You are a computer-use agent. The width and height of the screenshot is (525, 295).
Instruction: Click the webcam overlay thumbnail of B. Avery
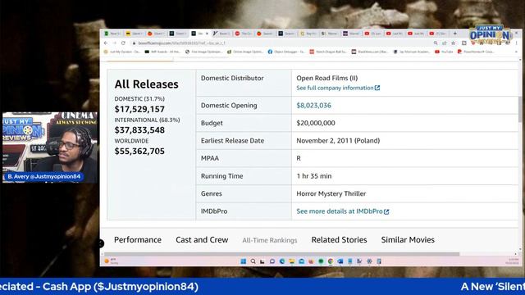(x=50, y=147)
